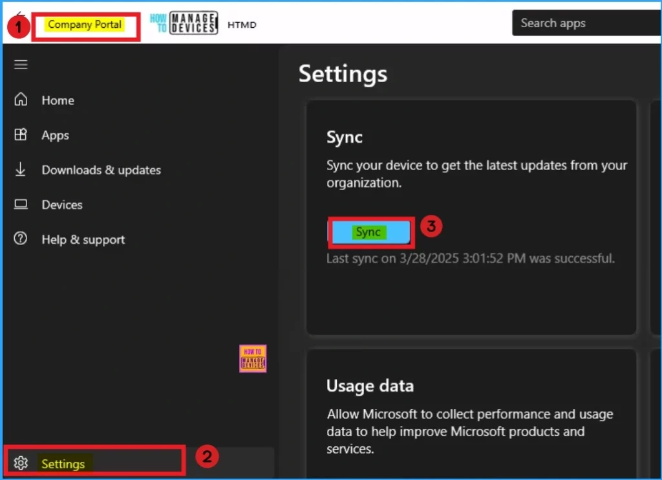Click the 'Allow Microsoft to collect' description
Screen dimensions: 662x480
click(x=469, y=431)
